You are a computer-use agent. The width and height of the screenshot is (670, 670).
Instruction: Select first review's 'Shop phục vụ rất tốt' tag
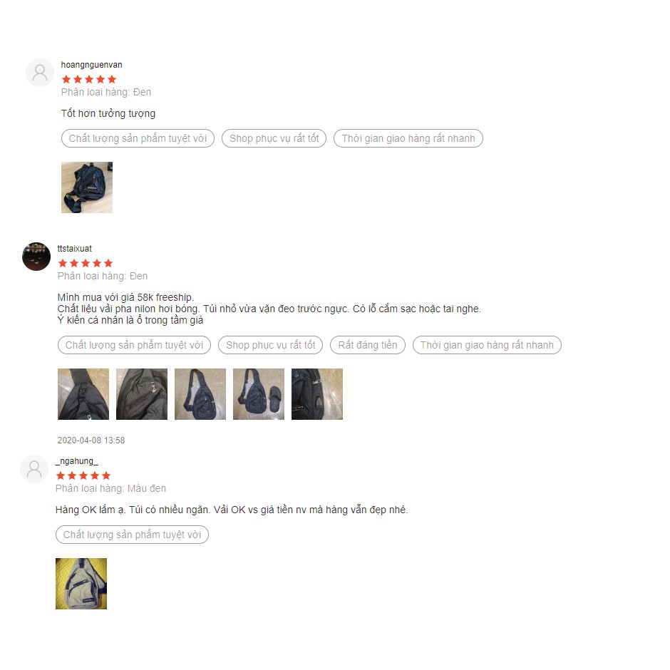[274, 138]
